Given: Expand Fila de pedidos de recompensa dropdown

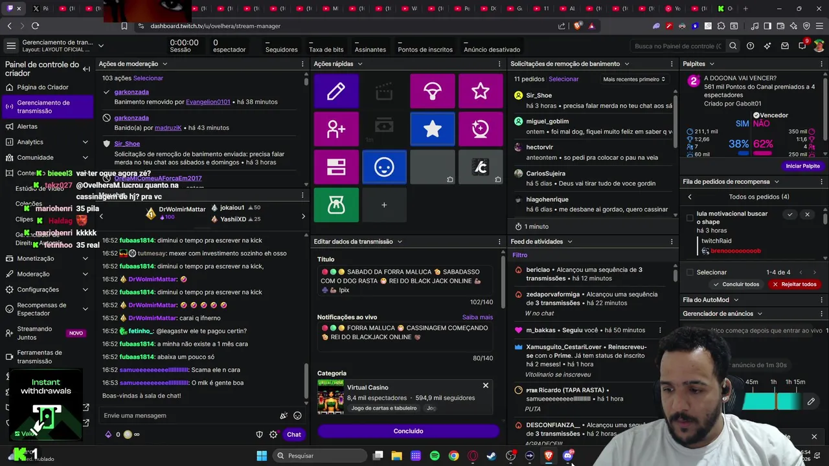Looking at the screenshot, I should (x=776, y=182).
